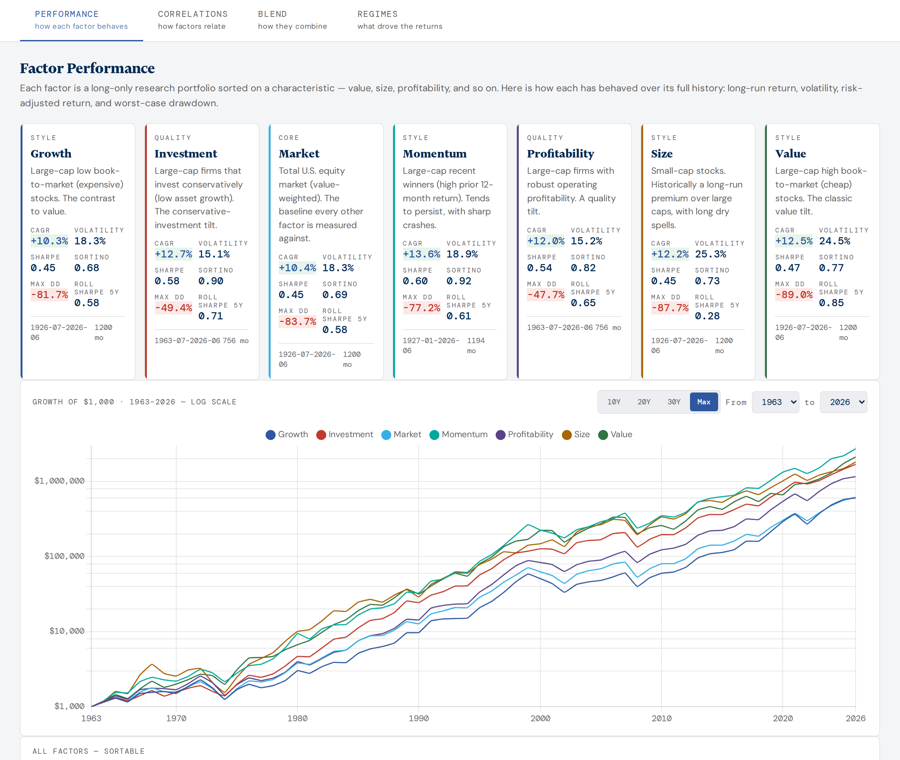This screenshot has width=900, height=760.
Task: Click the 2000 x-axis label
Action: pos(540,718)
